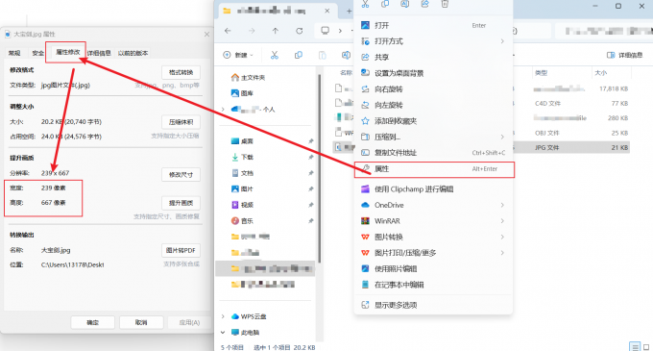Switch to the 以前的版本 tab in properties dialog
The height and width of the screenshot is (351, 653).
click(x=133, y=53)
